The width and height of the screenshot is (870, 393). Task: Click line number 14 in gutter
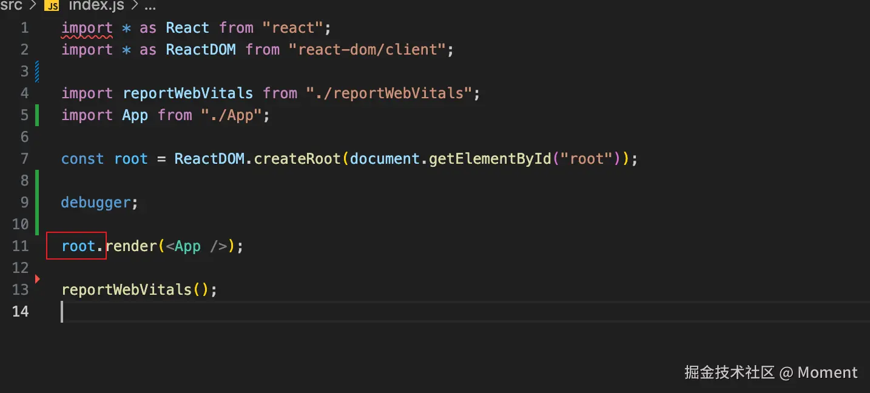(21, 312)
